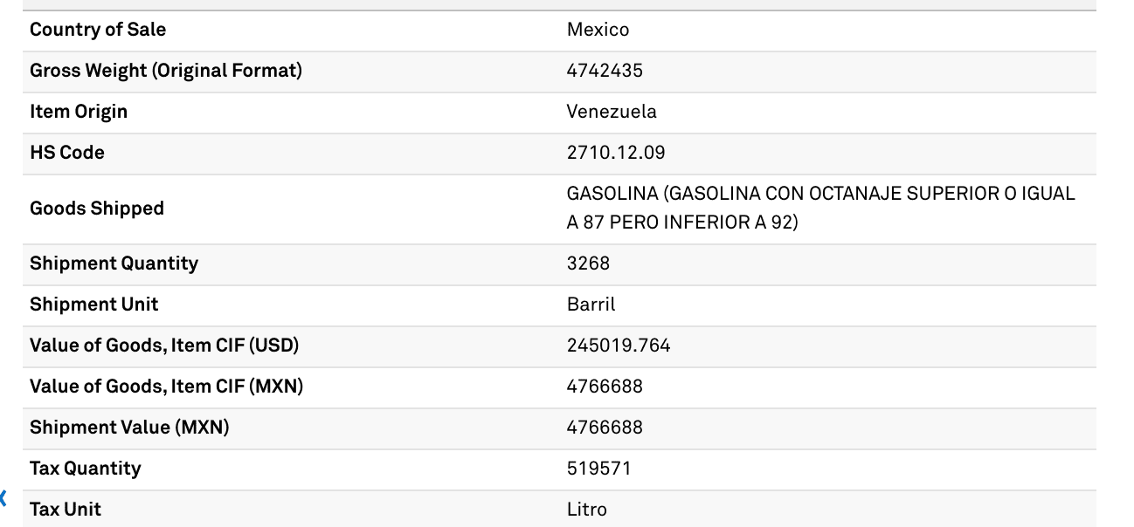Click Value of Goods, Item CIF (USD) label
Image resolution: width=1134 pixels, height=527 pixels.
click(164, 346)
